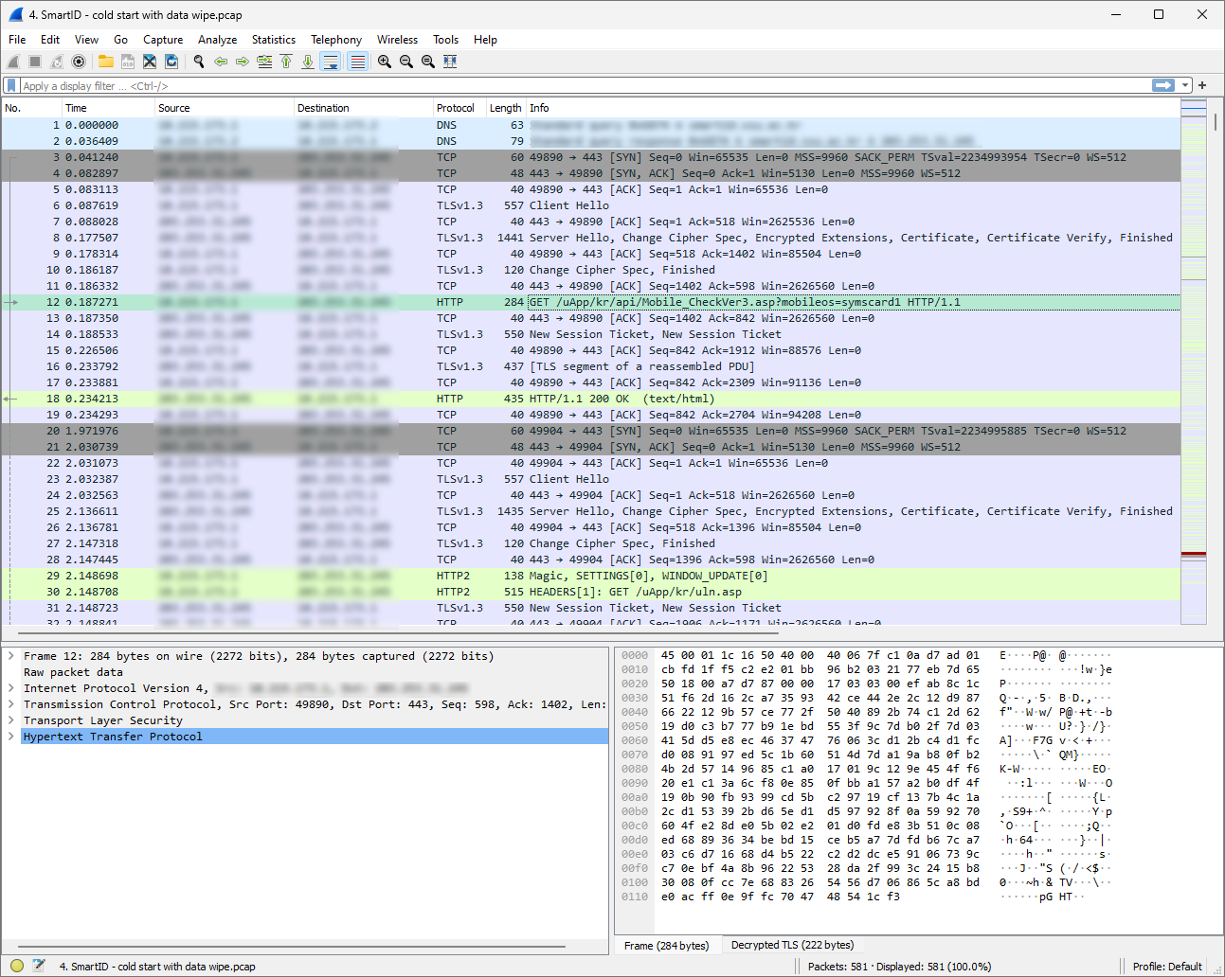Sort by Info column header
This screenshot has height=977, width=1225.
pos(853,108)
